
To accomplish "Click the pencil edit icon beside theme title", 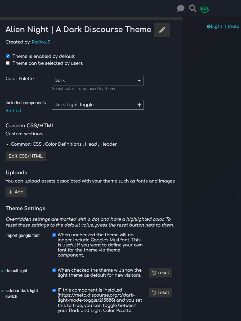I will (162, 30).
